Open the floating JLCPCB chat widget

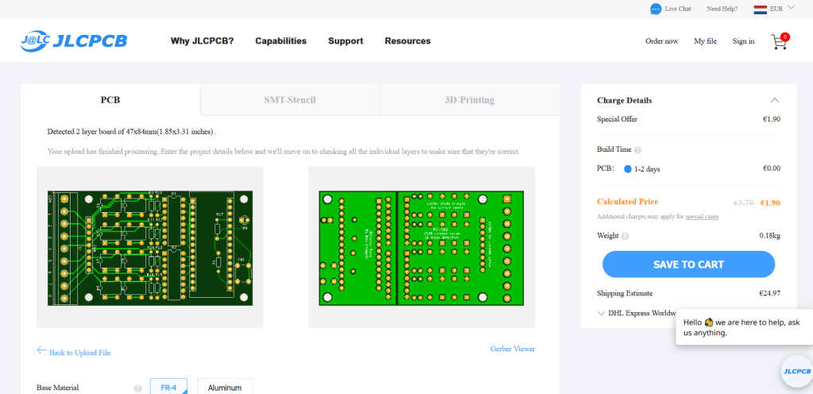pyautogui.click(x=795, y=371)
